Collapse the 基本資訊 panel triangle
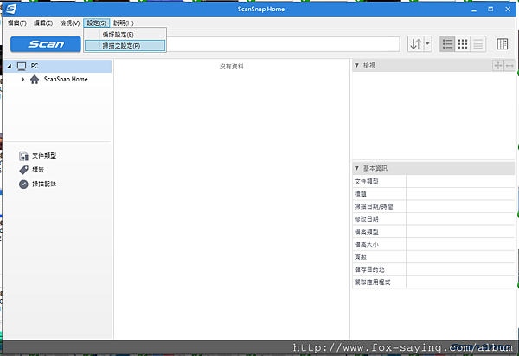The image size is (519, 356). 356,168
